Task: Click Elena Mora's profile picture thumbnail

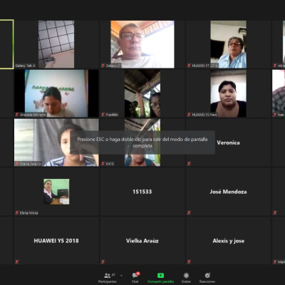Action: [56, 192]
